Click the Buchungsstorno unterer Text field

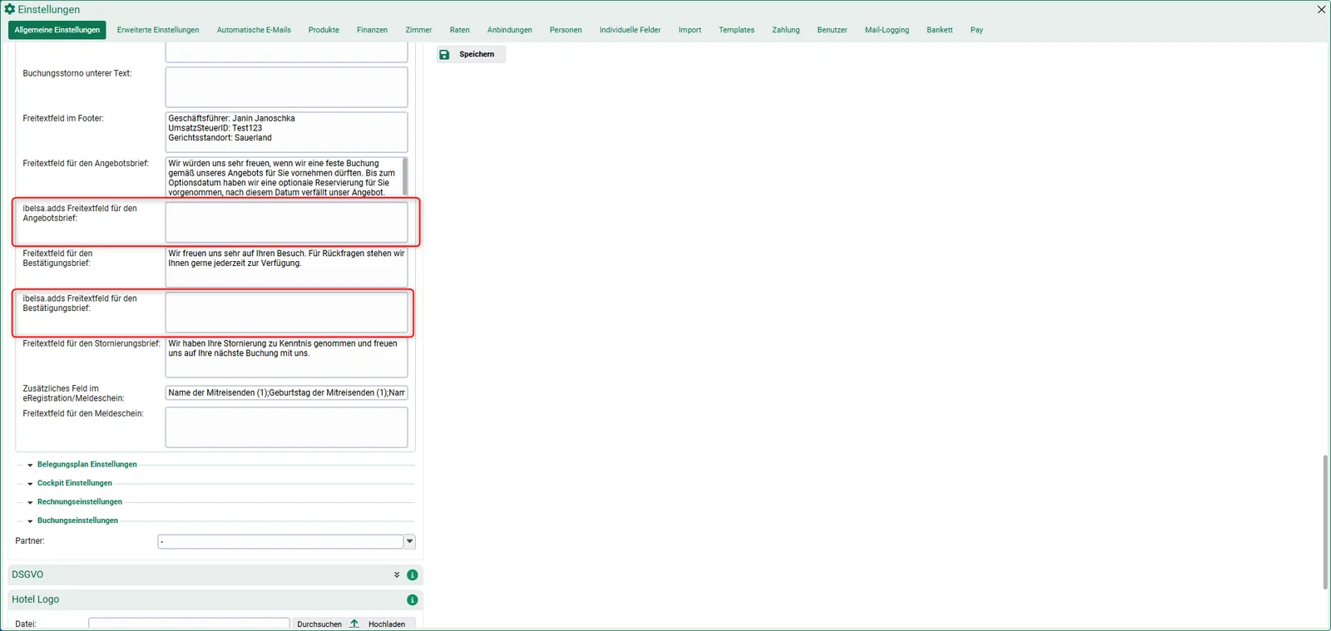[x=286, y=87]
